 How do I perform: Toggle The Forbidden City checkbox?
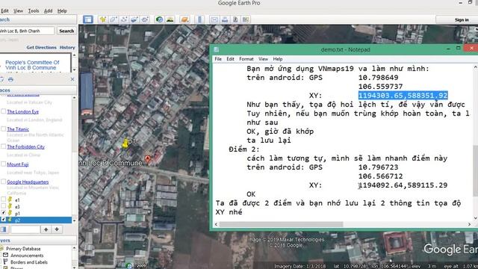3,146
